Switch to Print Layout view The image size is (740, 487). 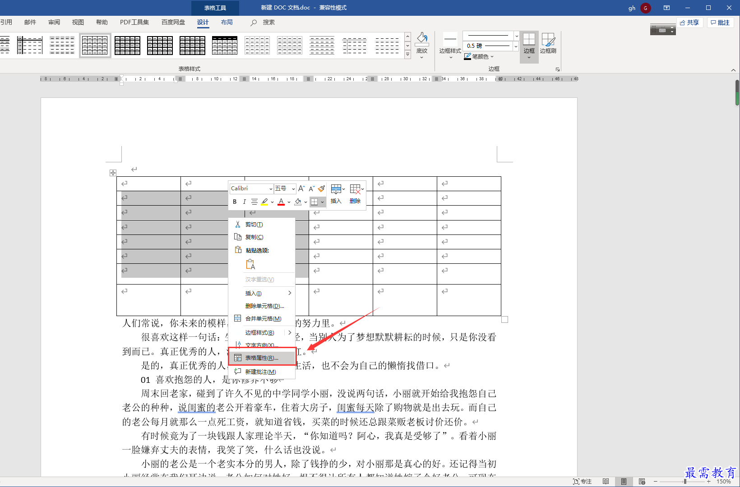point(624,482)
